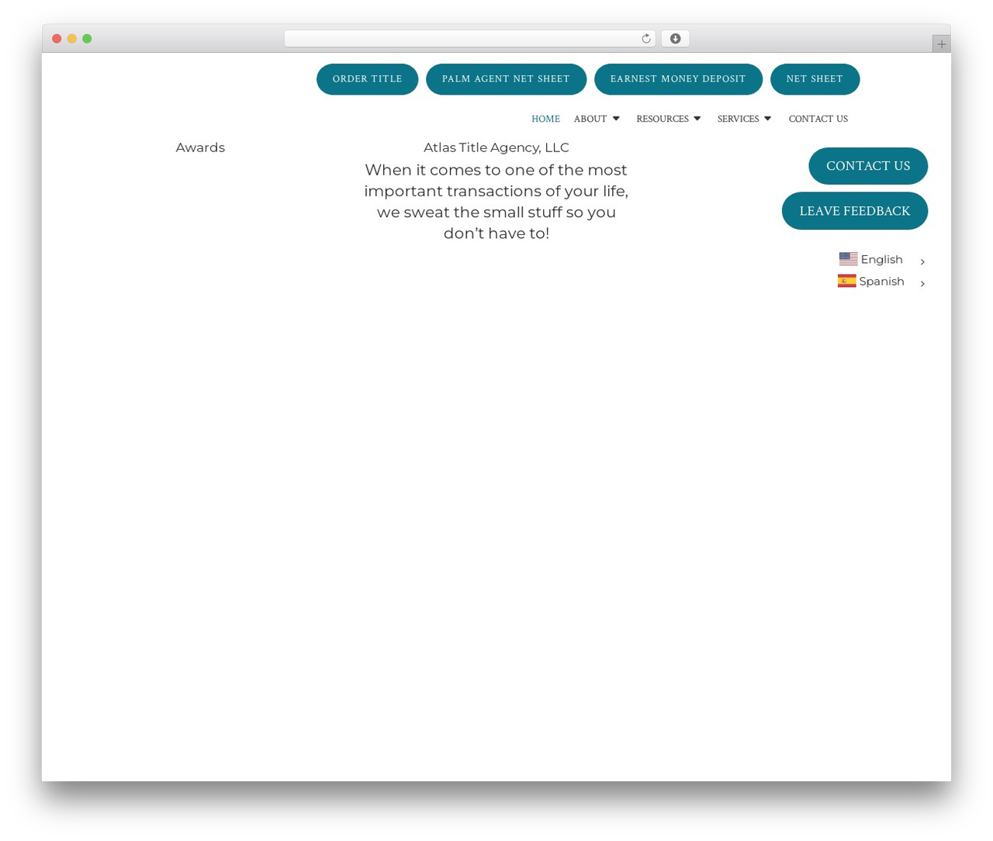Go to the Home menu item

[545, 119]
